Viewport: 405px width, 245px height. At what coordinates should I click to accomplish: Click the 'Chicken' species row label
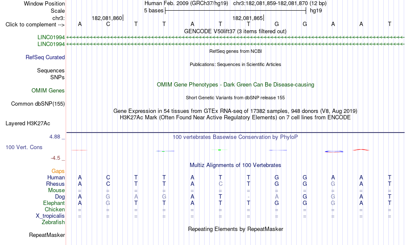[55, 209]
